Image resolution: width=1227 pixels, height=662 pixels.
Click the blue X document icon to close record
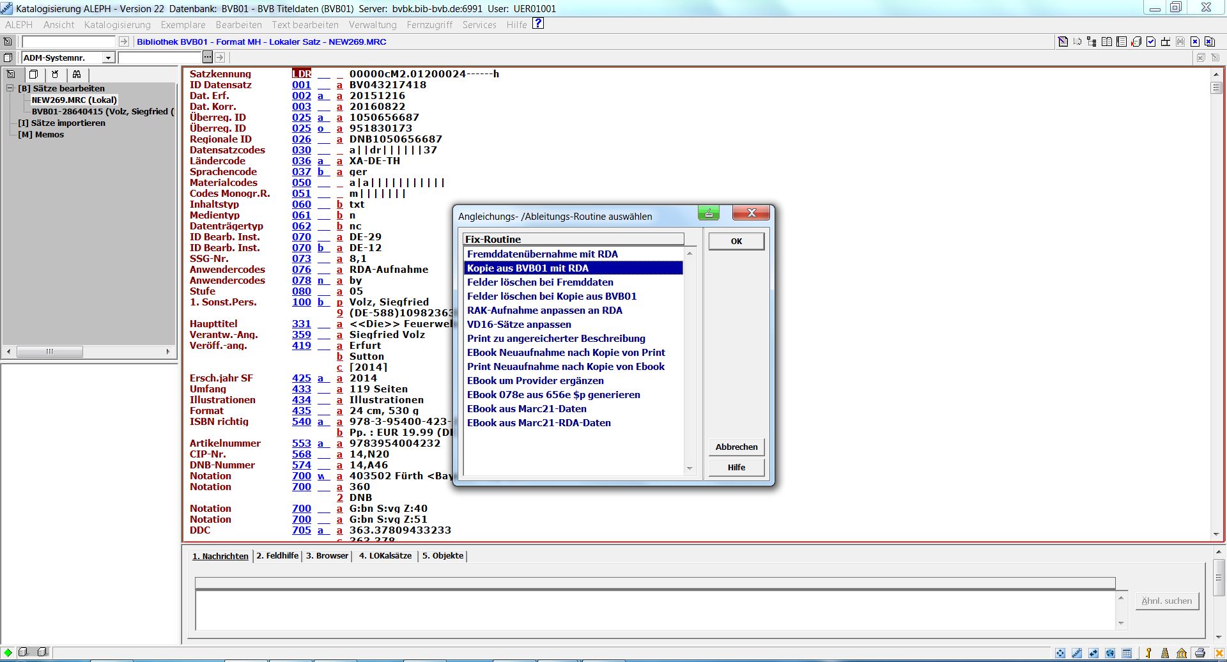point(1195,42)
